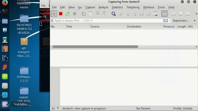Close this capture file X icon

[97, 14]
